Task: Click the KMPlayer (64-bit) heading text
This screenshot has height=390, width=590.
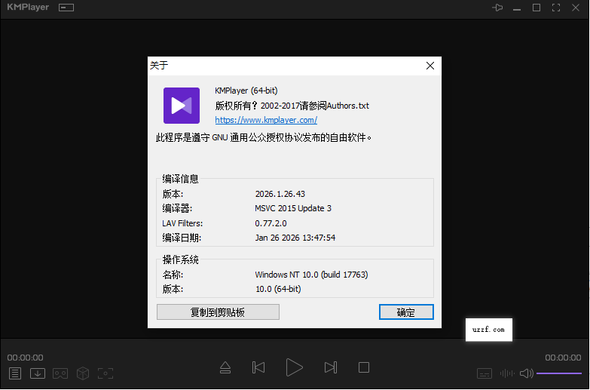Action: coord(246,91)
